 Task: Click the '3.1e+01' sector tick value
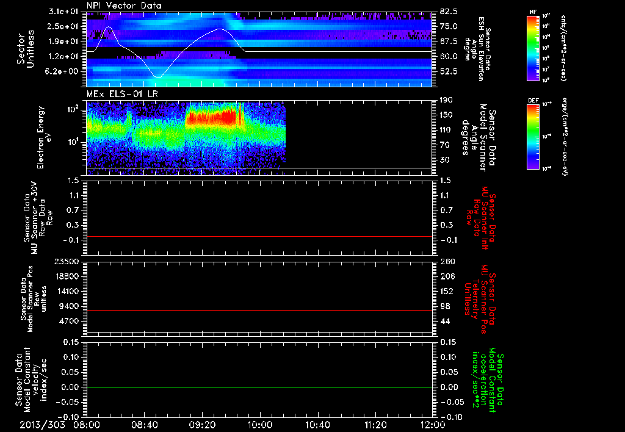coord(64,12)
